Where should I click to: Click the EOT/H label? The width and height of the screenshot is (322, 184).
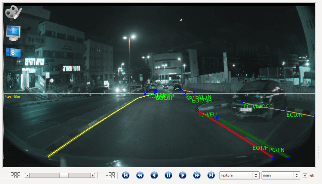pos(261,148)
